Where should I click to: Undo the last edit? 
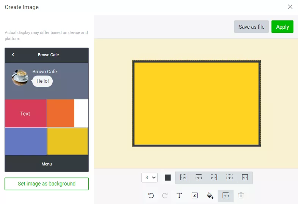pyautogui.click(x=151, y=195)
